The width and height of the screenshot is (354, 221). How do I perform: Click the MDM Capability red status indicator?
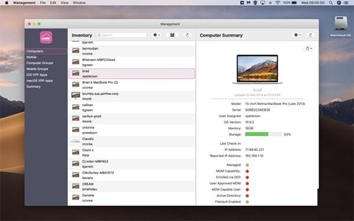coord(247,171)
